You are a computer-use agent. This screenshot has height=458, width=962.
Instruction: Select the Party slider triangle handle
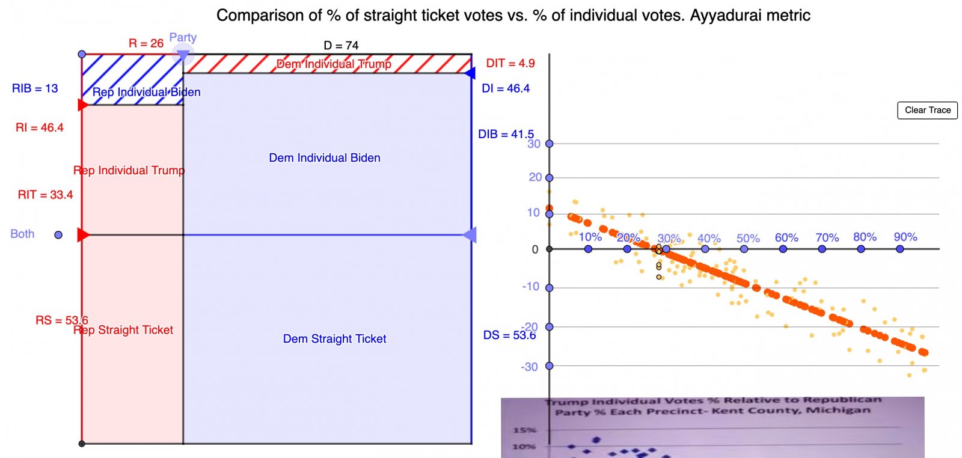183,56
